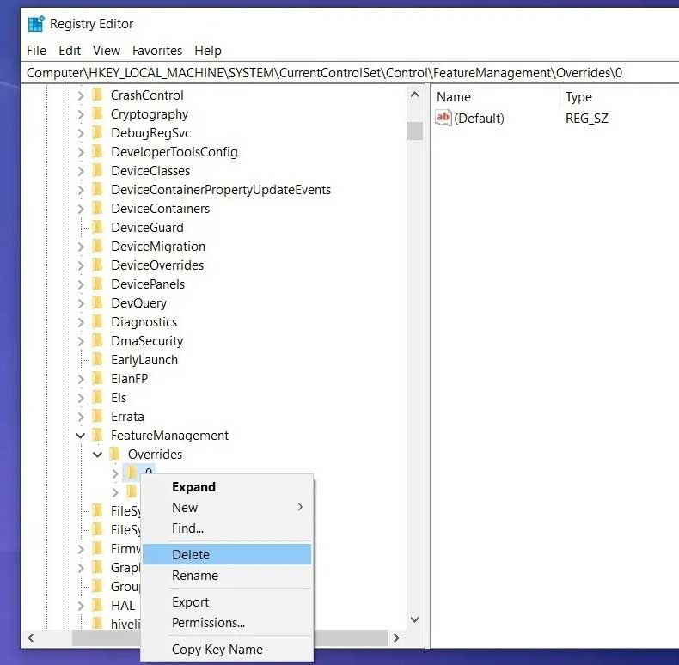Screen dimensions: 679x665
Task: Click the registry path address bar
Action: (350, 73)
